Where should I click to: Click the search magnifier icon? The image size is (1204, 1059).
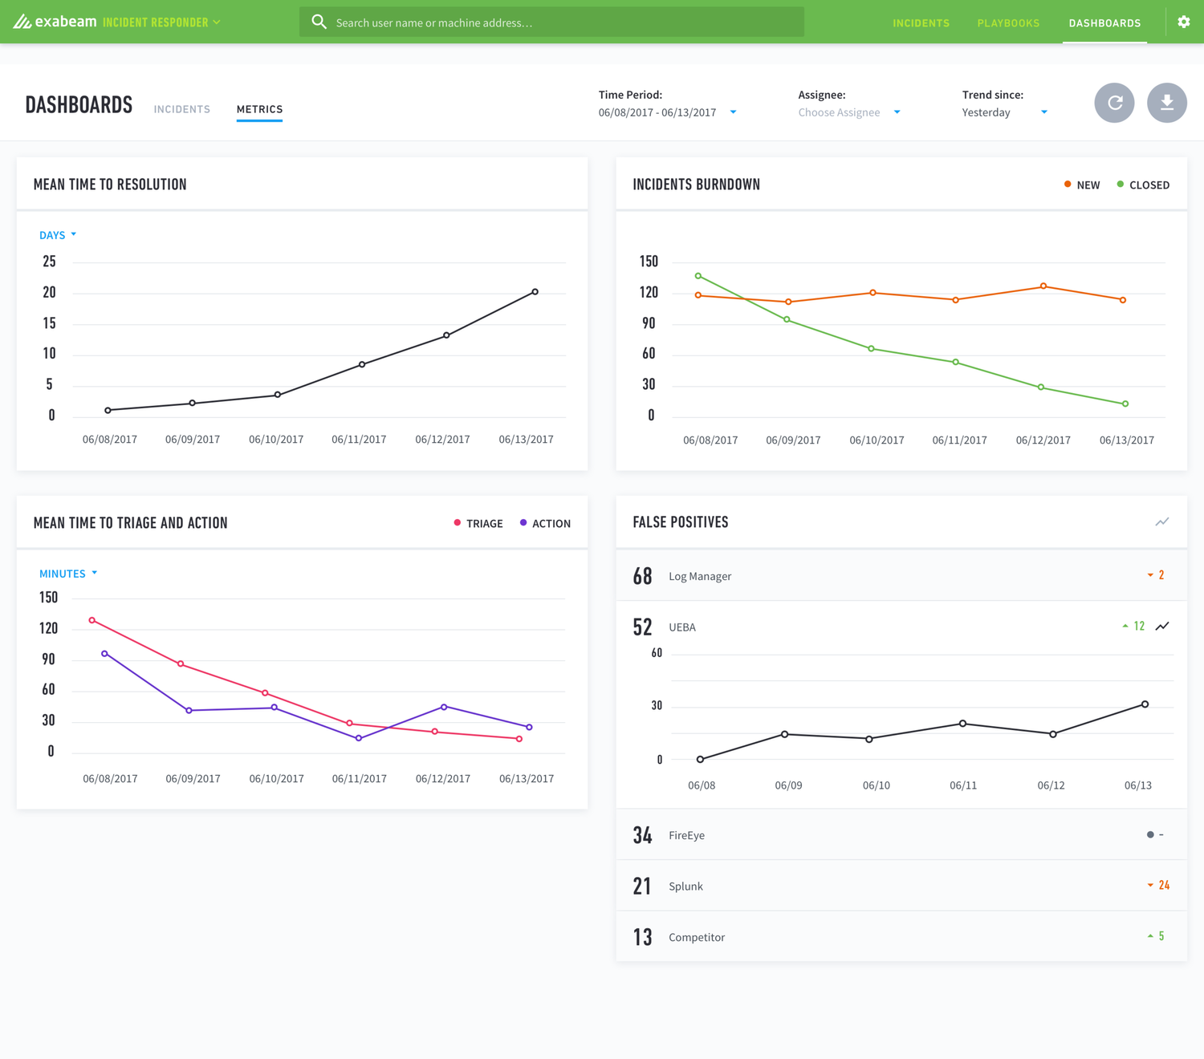pyautogui.click(x=319, y=22)
